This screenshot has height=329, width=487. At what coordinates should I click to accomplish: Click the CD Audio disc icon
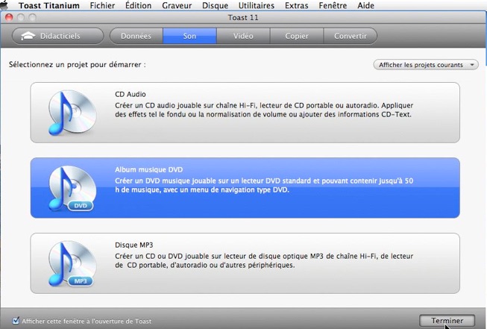(x=72, y=113)
